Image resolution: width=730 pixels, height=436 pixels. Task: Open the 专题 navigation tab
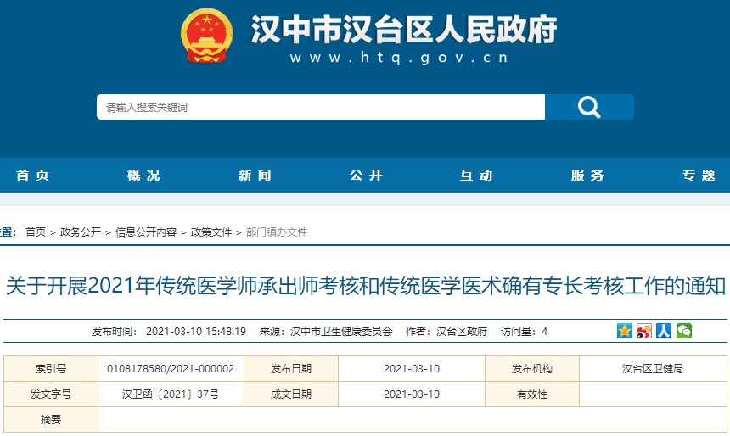pos(699,176)
